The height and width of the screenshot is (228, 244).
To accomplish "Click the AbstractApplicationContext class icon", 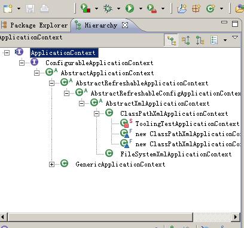I will (x=50, y=72).
